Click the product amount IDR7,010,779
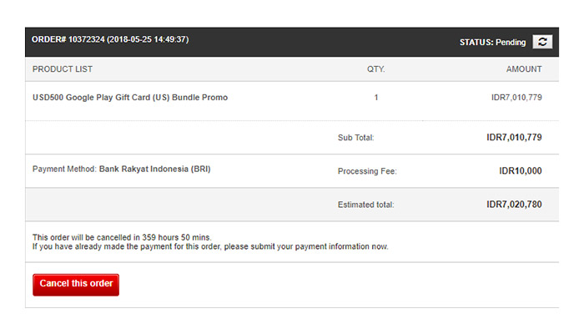The height and width of the screenshot is (334, 584). point(516,98)
